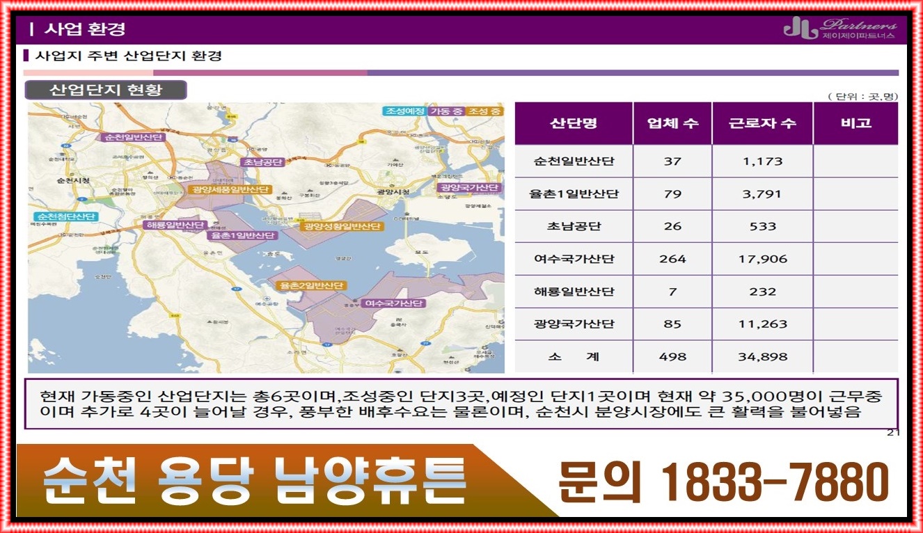Select the 사업 환경 slide title
923x533 pixels.
tap(85, 30)
